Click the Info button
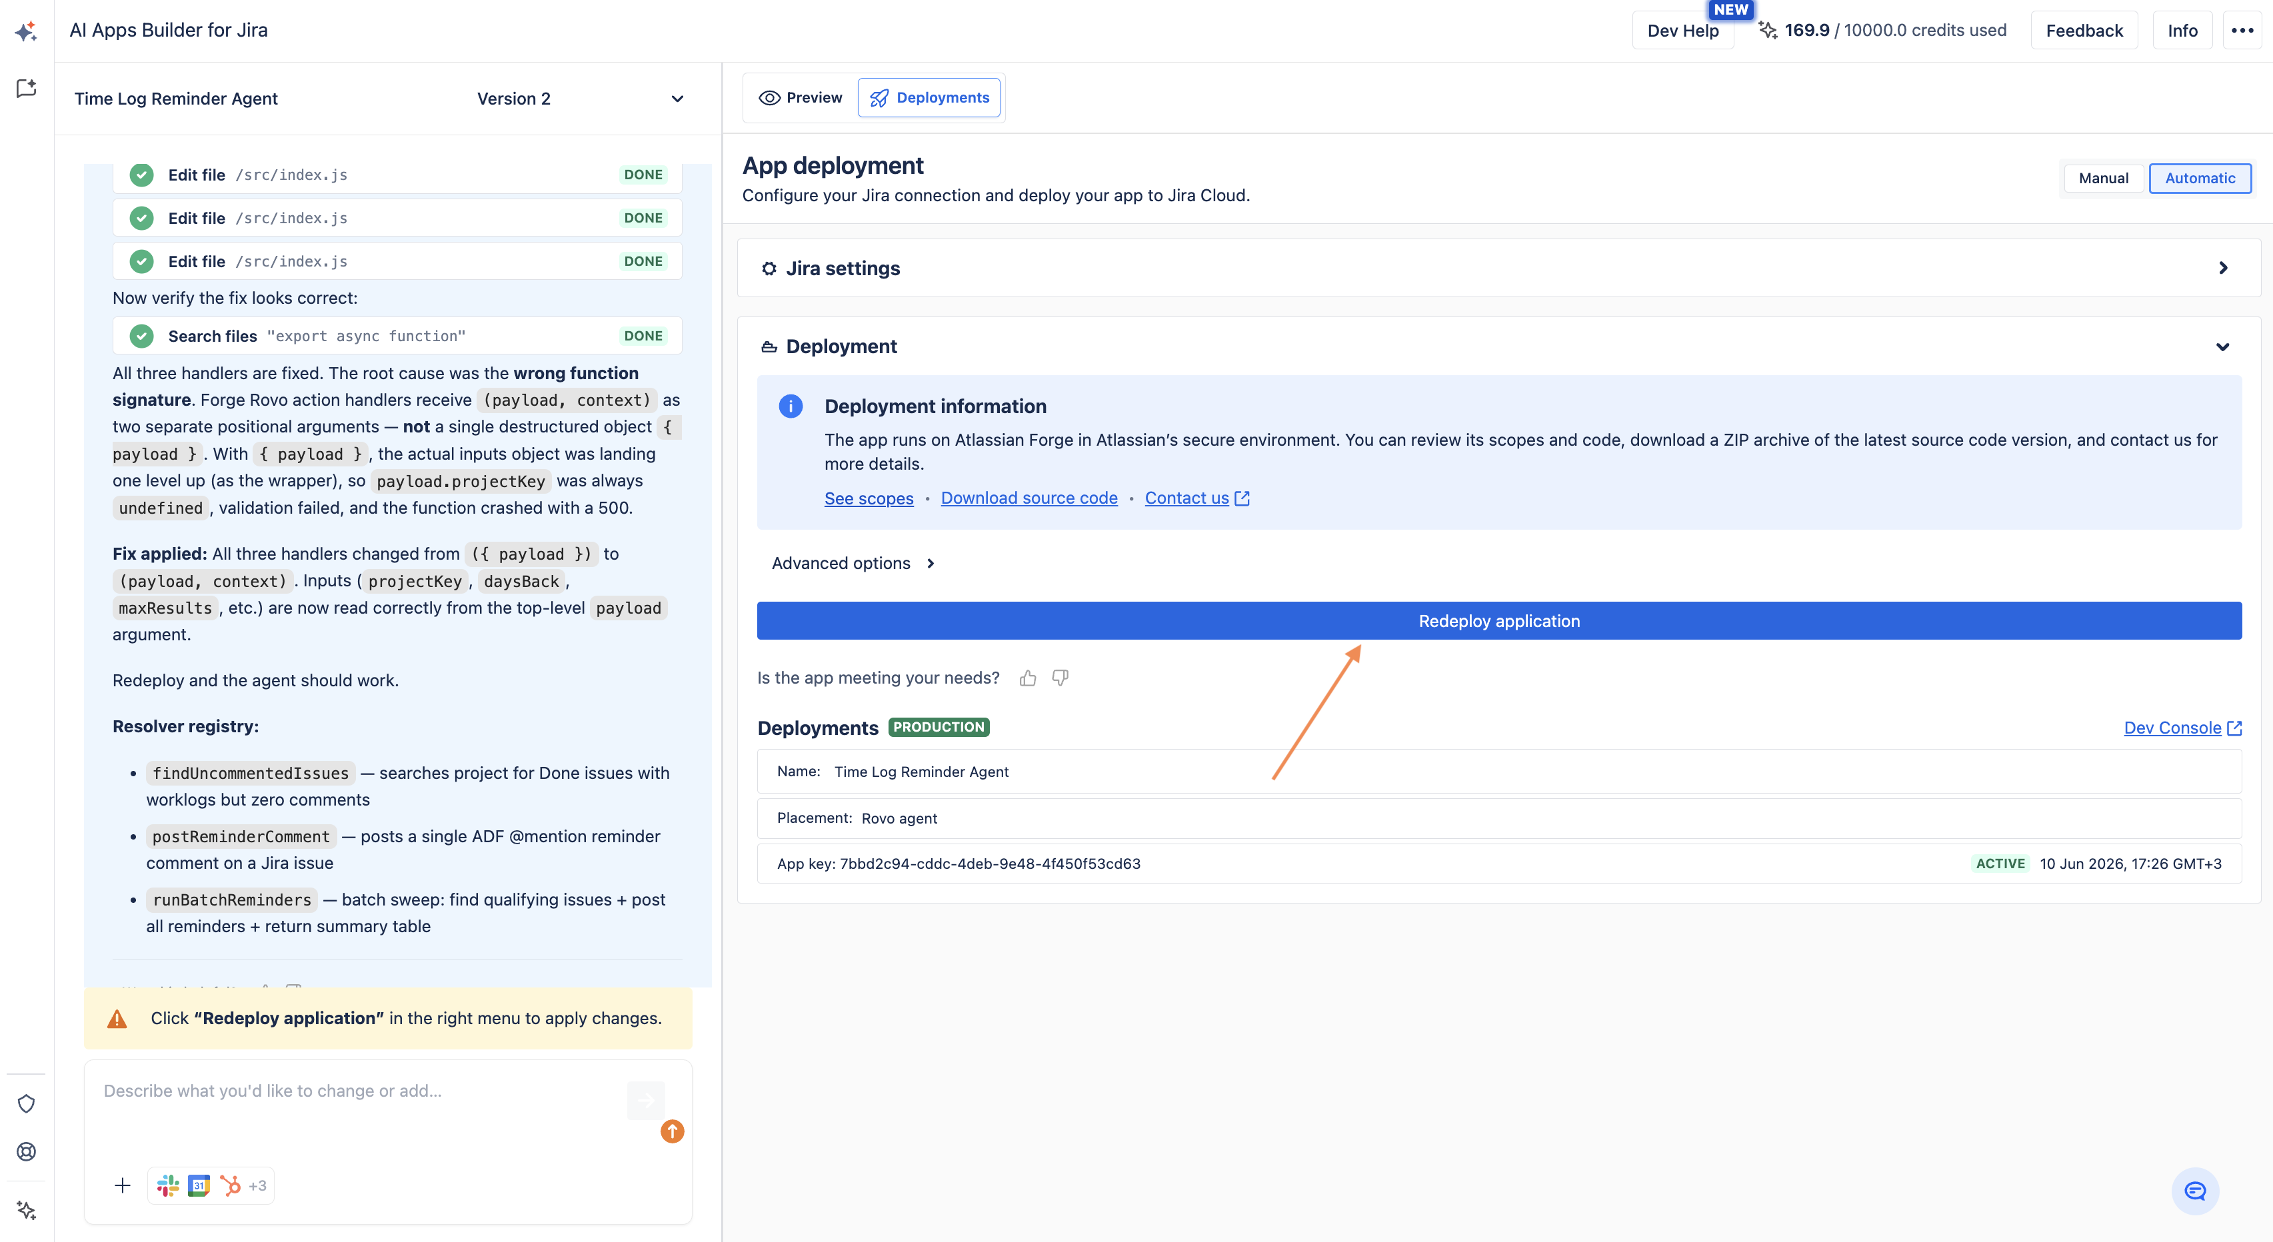2273x1242 pixels. point(2182,31)
